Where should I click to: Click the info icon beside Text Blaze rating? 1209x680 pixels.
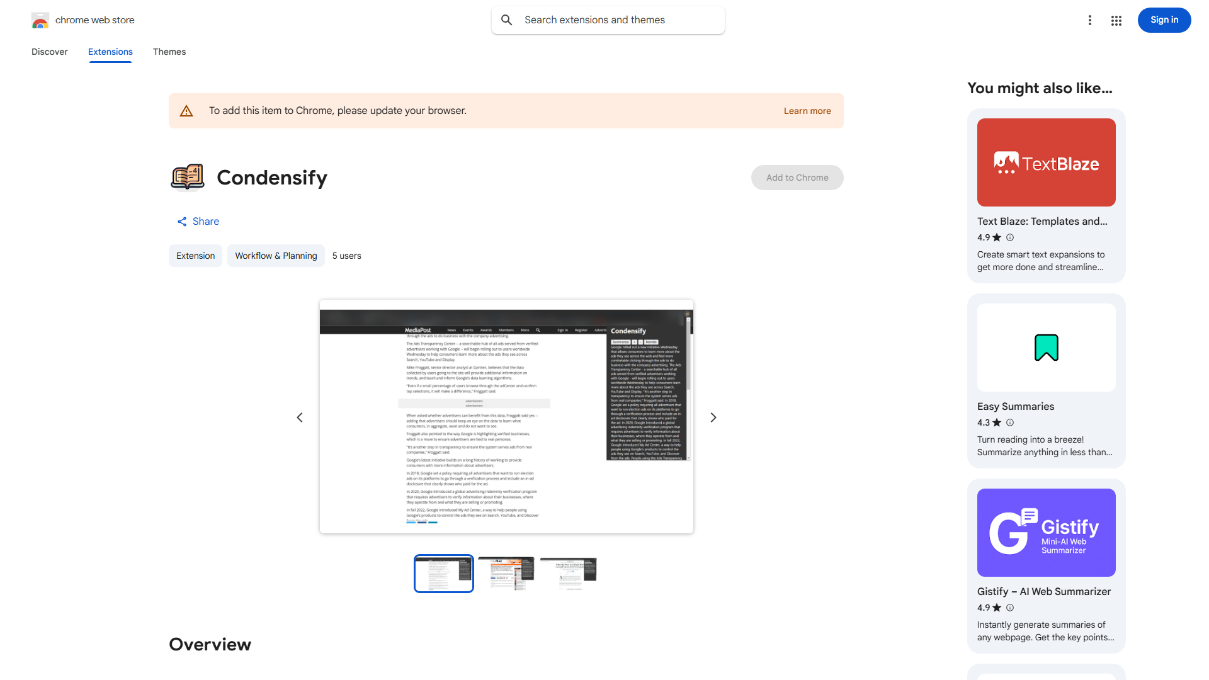click(x=1009, y=237)
